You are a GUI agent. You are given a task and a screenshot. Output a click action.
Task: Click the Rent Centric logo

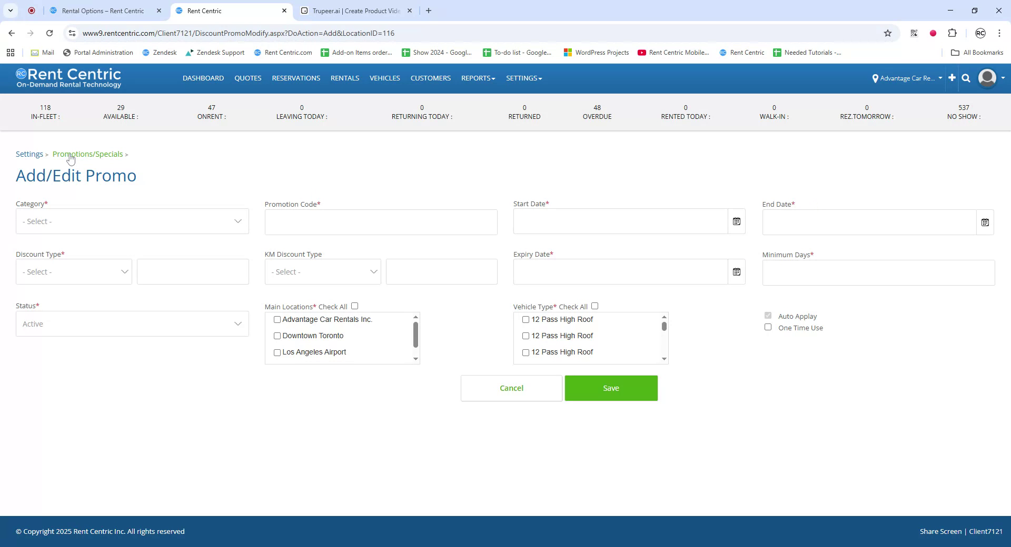(x=68, y=78)
